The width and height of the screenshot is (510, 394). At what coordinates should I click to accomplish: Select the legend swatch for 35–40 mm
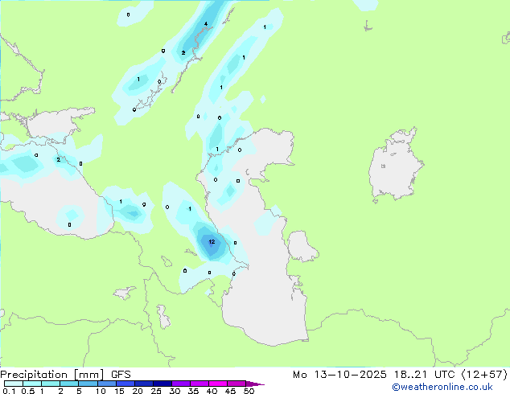pyautogui.click(x=199, y=384)
